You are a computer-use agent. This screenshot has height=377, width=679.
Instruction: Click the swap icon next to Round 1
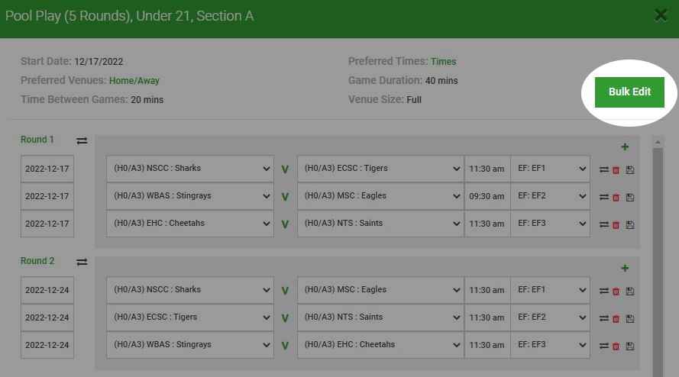(x=82, y=140)
